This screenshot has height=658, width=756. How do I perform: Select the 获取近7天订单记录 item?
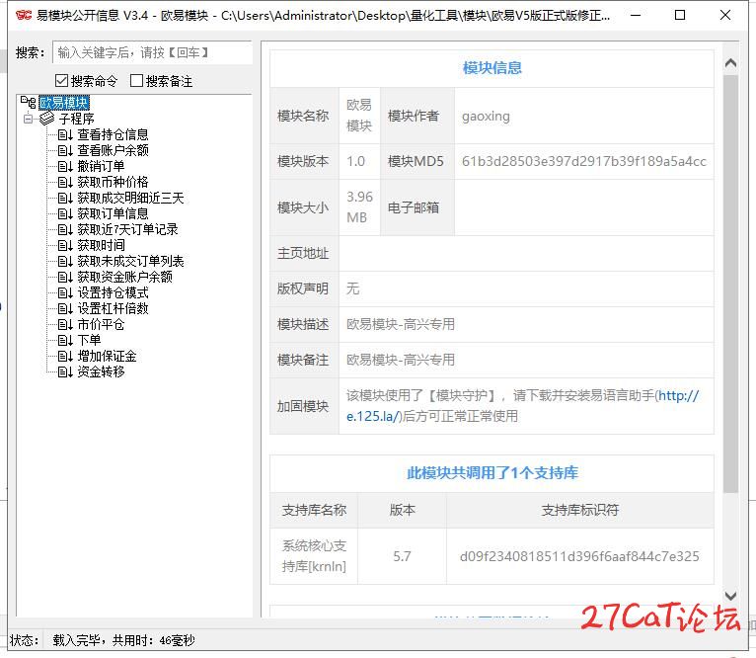[127, 230]
